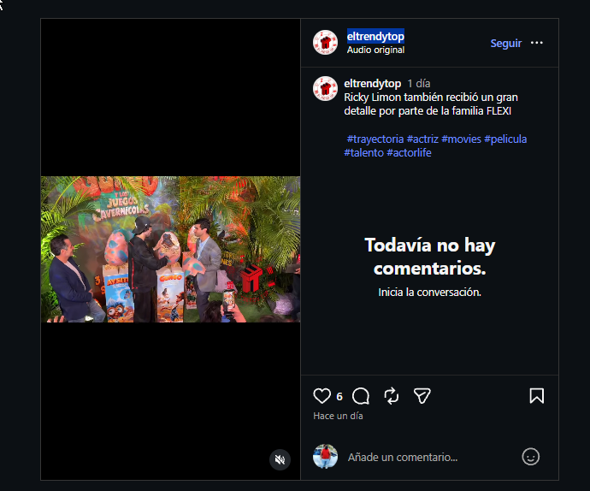Open comments via speech bubble icon

tap(361, 396)
